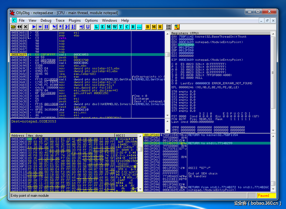Open hardware breakpoints with yellow H button
This screenshot has height=209, width=286.
pyautogui.click(x=160, y=27)
